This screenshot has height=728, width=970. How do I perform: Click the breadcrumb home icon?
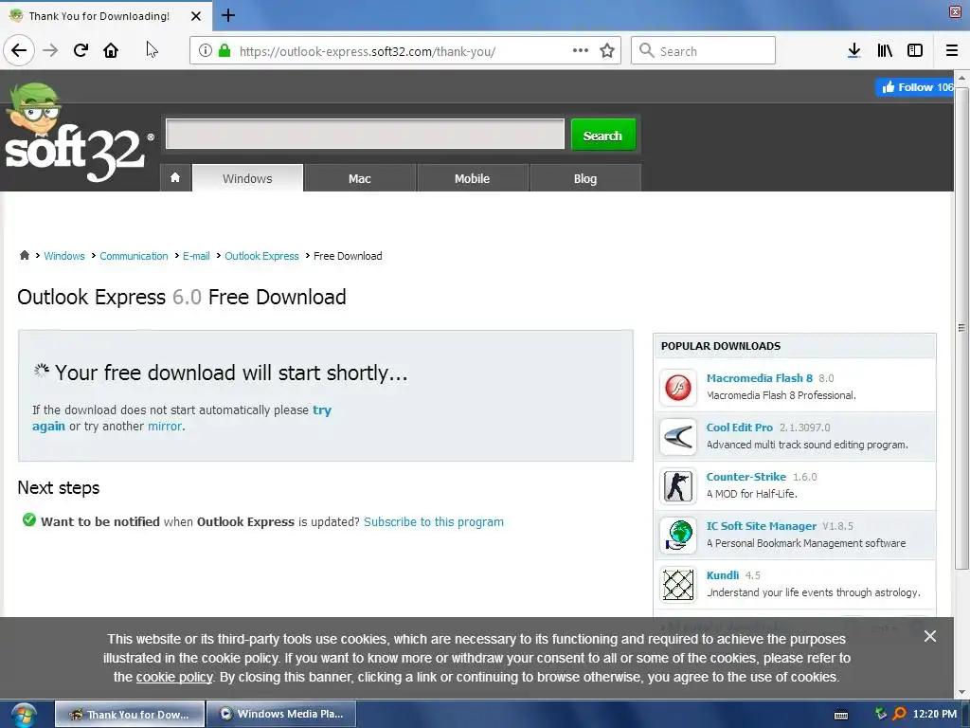[x=24, y=255]
